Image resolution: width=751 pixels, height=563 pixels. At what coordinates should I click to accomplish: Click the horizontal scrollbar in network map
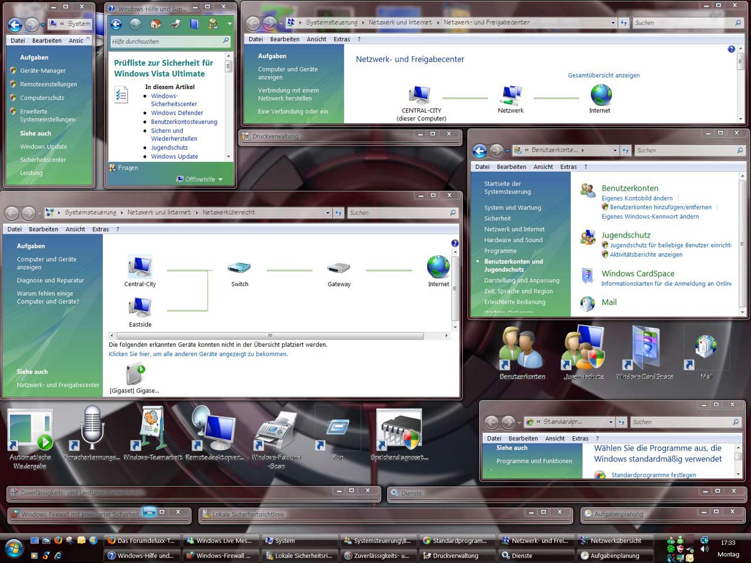270,336
